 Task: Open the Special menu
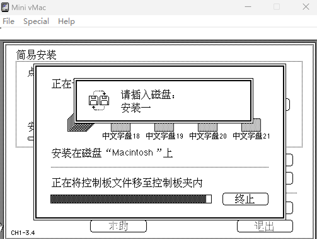coord(36,21)
